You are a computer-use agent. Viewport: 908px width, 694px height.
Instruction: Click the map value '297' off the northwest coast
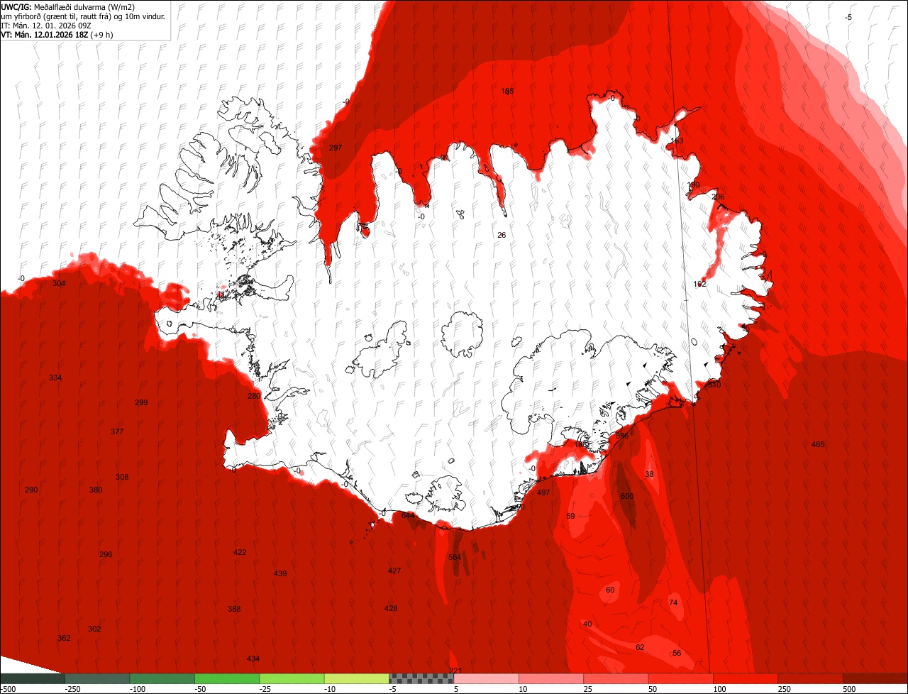tap(336, 148)
